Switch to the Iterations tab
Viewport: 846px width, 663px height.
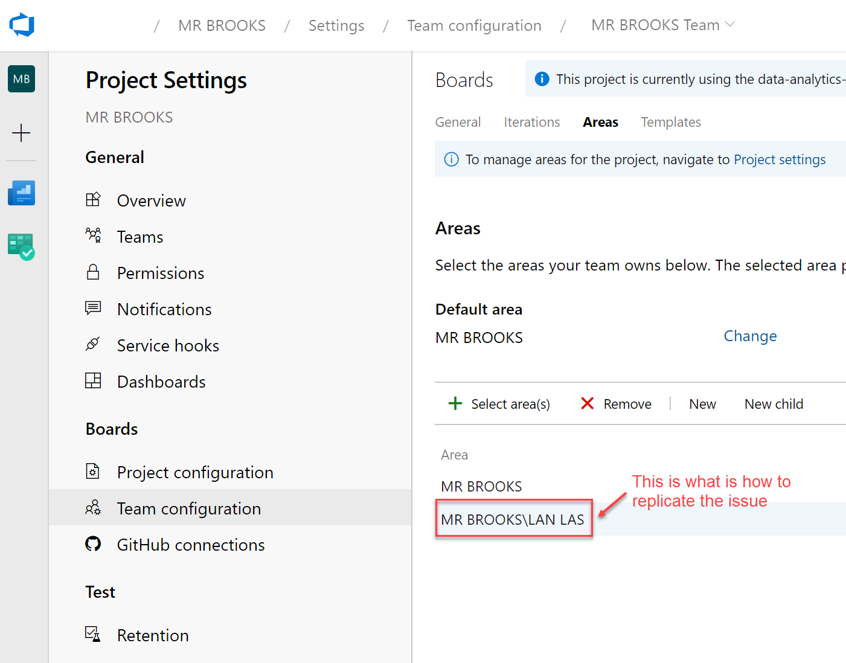pos(531,122)
